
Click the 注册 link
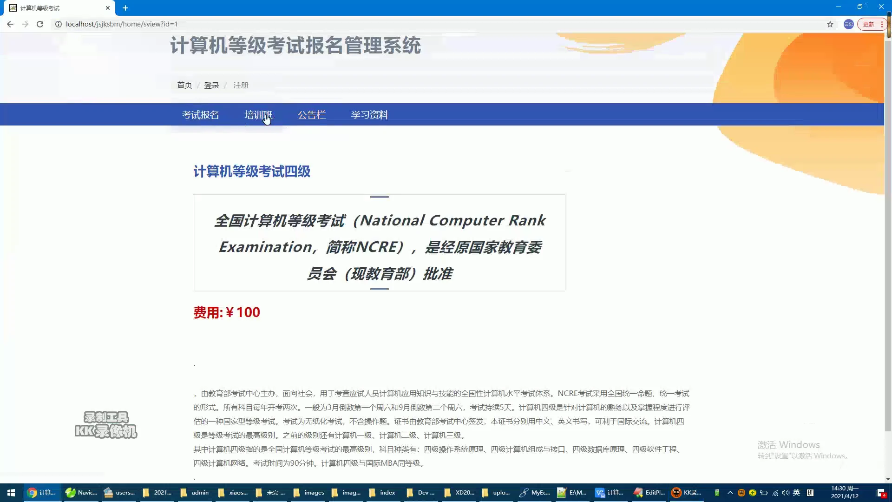(241, 86)
